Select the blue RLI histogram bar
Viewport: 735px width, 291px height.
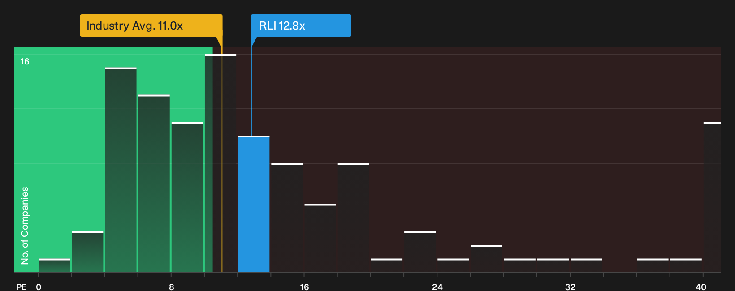coord(254,204)
